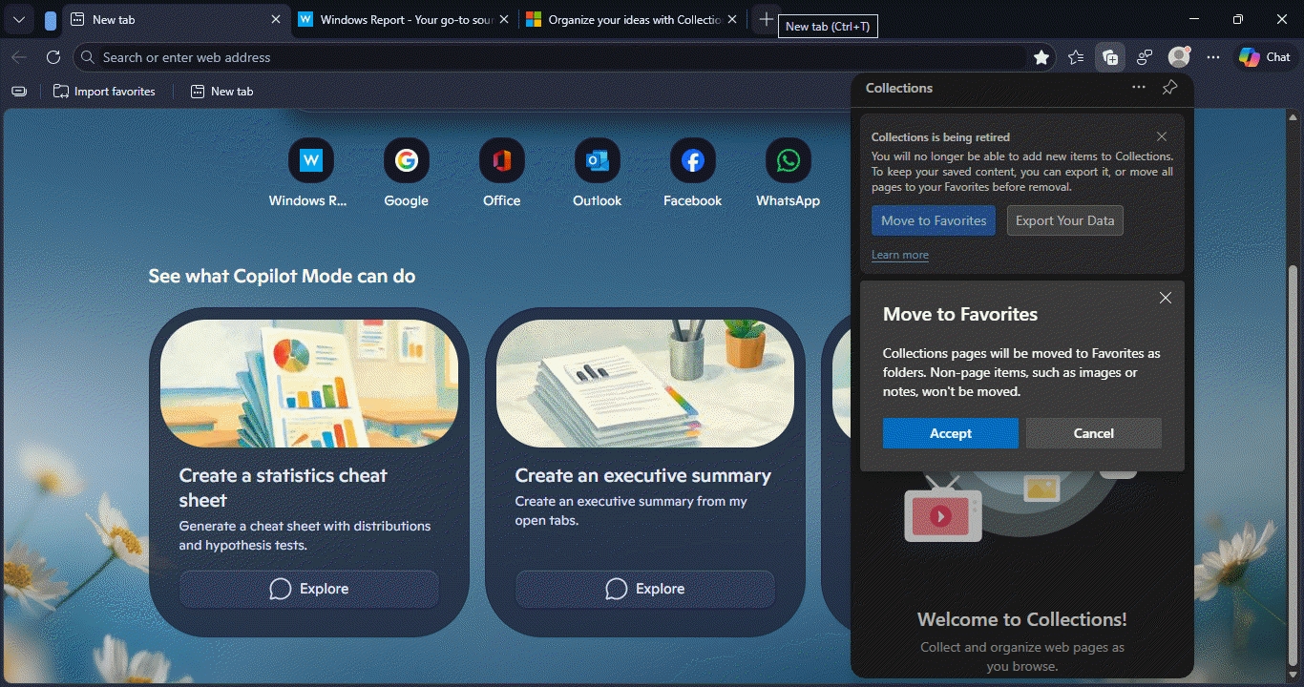Click Explore under Create a statistics cheat sheet
This screenshot has width=1304, height=687.
click(309, 589)
